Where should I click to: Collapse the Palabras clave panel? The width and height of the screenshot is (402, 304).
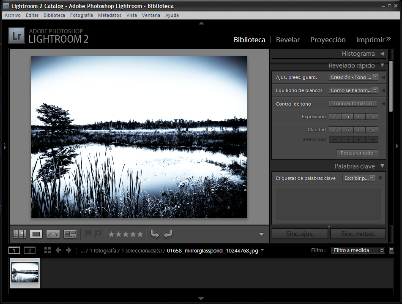(x=382, y=166)
